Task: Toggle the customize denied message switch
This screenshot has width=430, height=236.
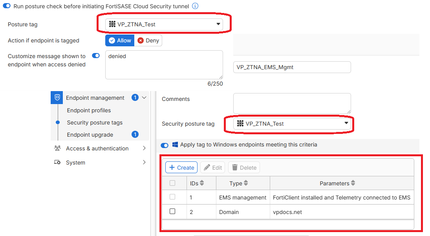Action: (96, 56)
